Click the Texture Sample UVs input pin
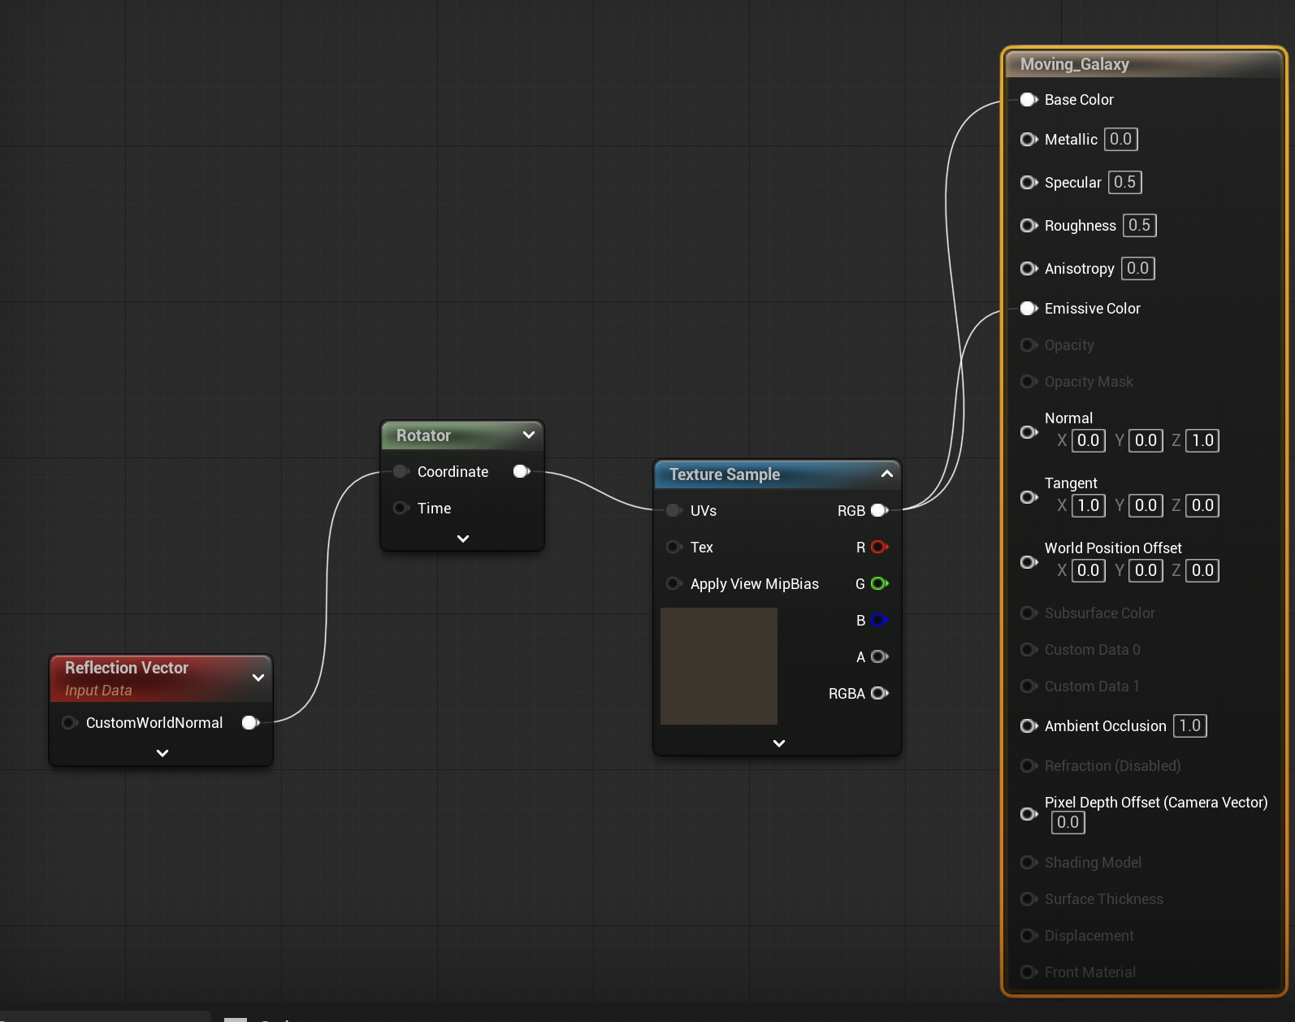Image resolution: width=1295 pixels, height=1022 pixels. click(x=673, y=511)
